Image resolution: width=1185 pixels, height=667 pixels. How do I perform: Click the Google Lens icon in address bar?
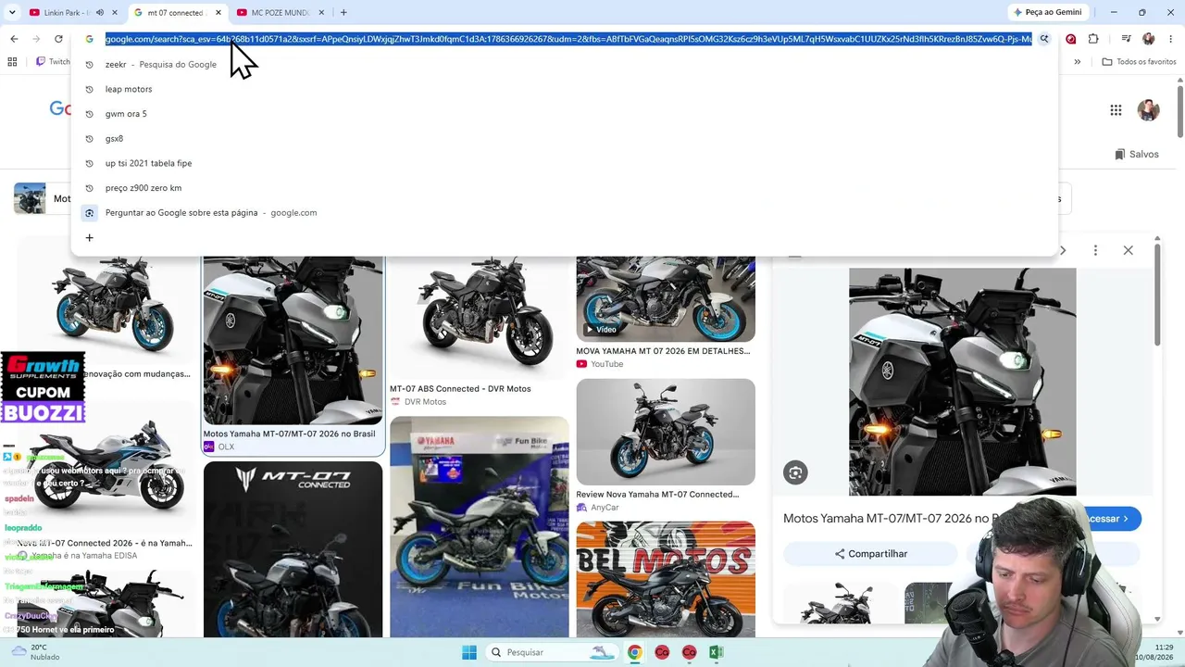coord(1043,39)
